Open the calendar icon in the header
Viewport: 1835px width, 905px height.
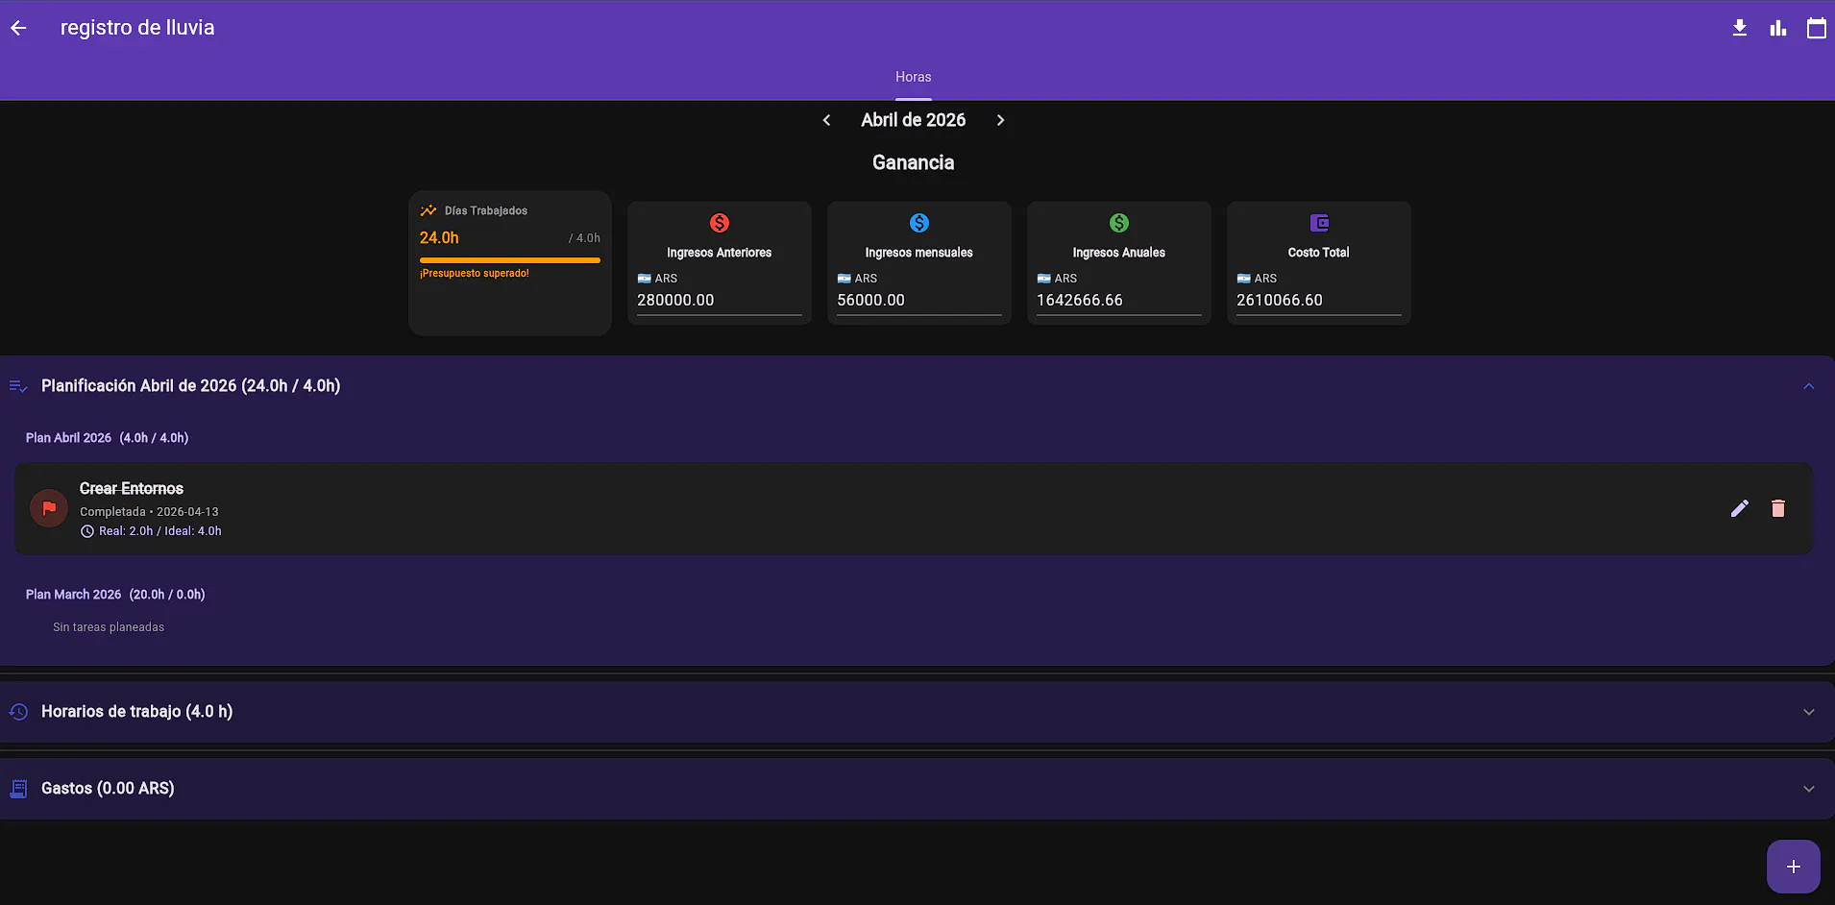(1817, 28)
